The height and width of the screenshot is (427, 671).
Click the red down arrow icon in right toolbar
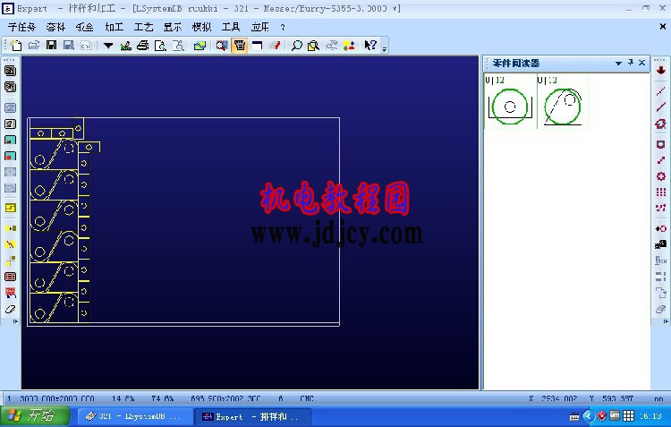pos(660,71)
